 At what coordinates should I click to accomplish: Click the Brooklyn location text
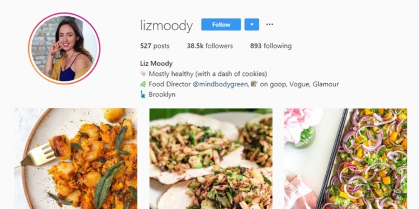(162, 94)
